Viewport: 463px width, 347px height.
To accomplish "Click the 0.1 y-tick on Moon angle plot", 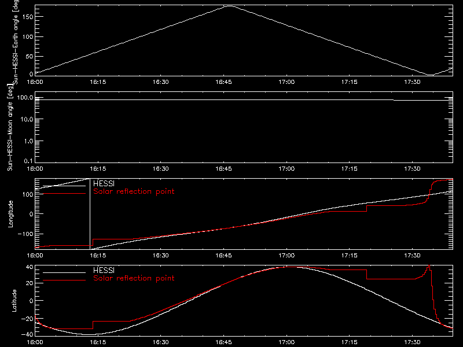I will [x=28, y=161].
